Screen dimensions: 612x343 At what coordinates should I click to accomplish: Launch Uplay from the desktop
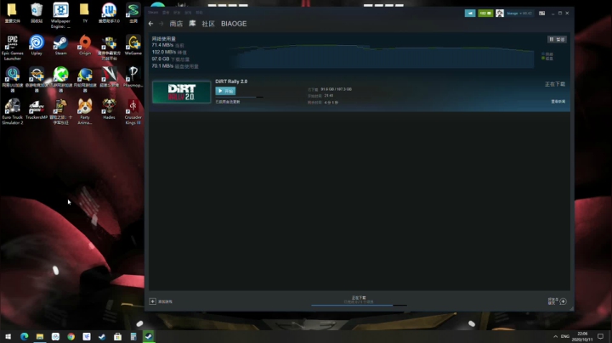click(37, 45)
